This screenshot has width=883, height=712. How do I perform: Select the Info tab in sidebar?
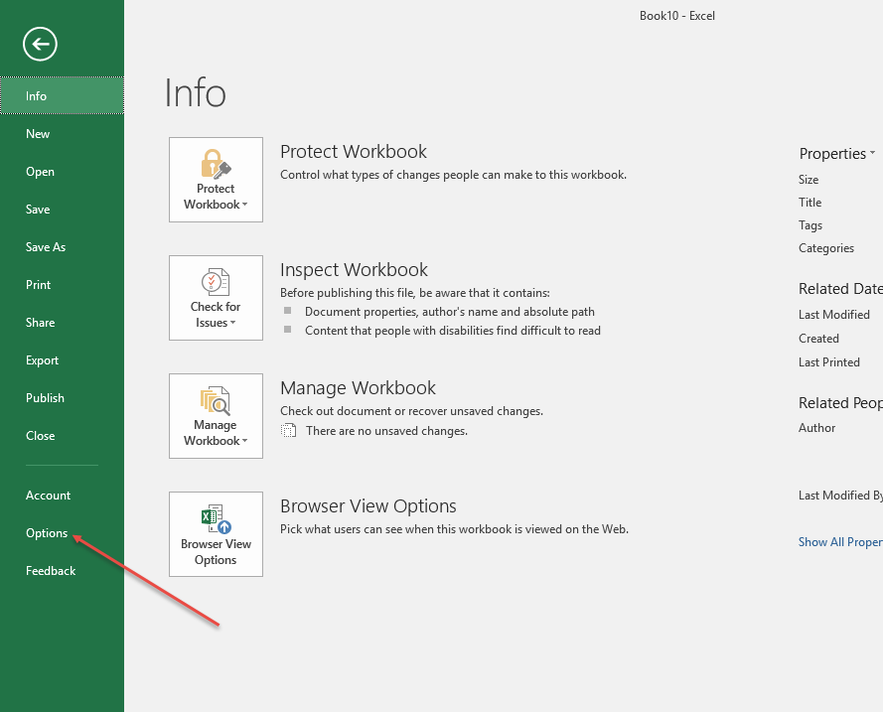tap(62, 95)
